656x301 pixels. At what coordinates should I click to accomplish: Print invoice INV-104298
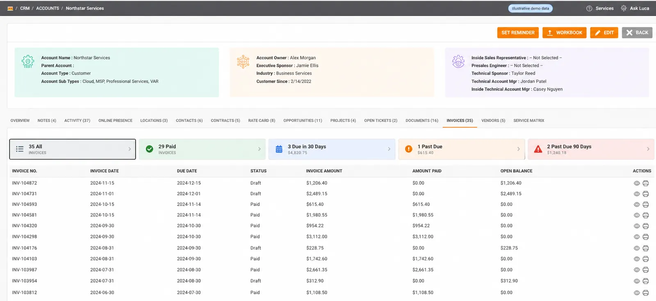646,237
